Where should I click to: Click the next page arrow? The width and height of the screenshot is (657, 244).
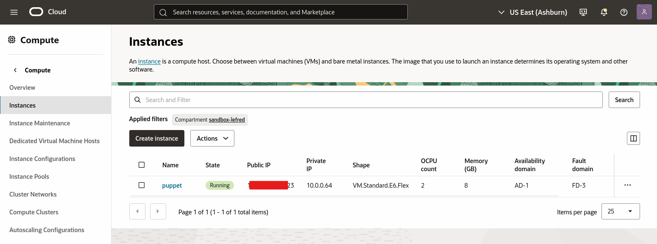coord(158,211)
